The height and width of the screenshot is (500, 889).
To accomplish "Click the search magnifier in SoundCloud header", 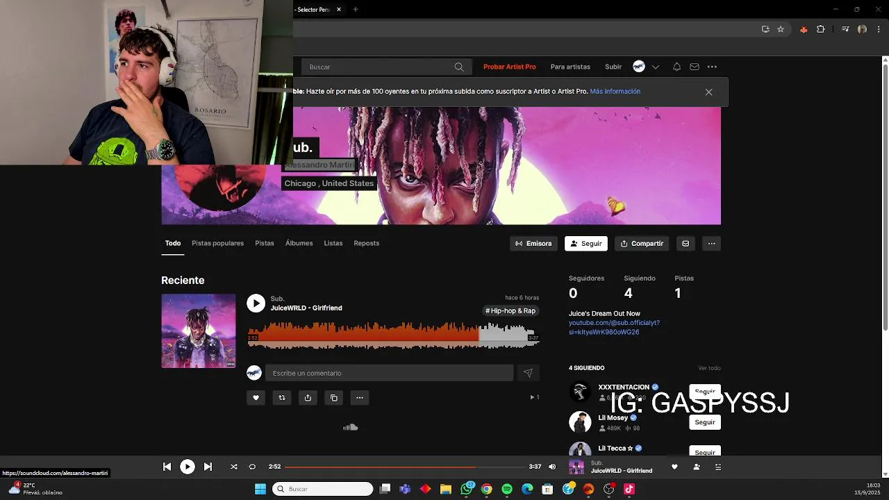I will click(x=459, y=67).
